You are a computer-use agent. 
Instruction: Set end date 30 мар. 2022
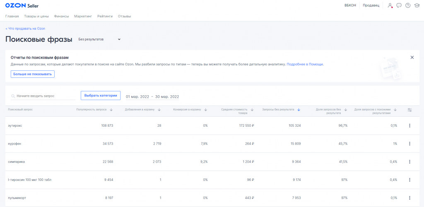pos(167,96)
